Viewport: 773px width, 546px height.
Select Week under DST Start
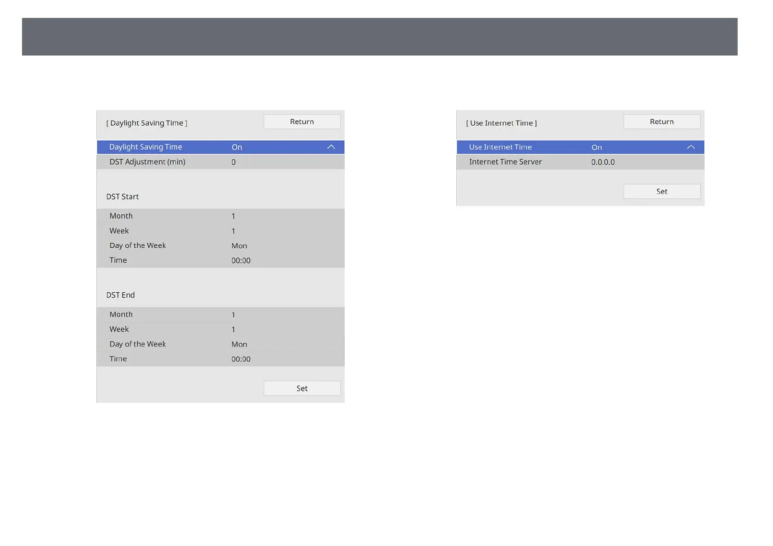[x=119, y=231]
